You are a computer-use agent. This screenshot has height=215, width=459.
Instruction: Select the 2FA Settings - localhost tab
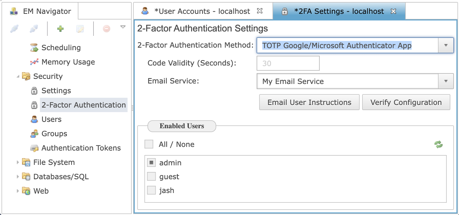[x=339, y=11]
